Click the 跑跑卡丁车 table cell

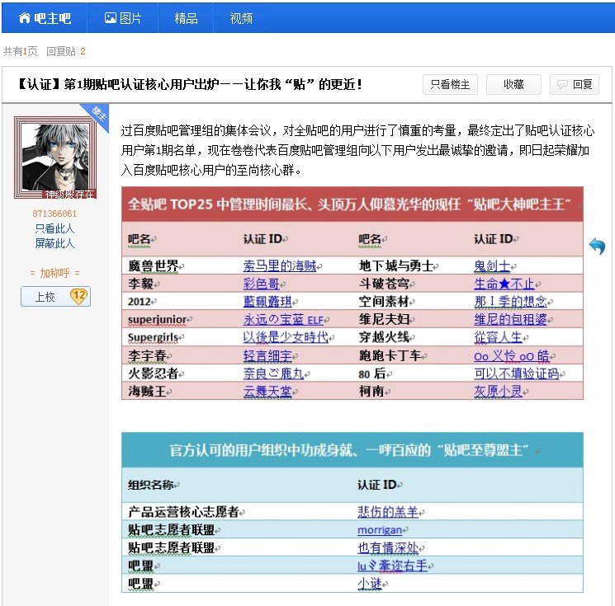[390, 355]
